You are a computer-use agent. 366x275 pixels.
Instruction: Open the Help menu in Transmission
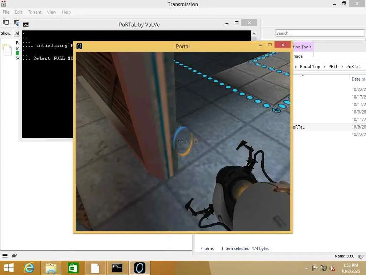(66, 12)
